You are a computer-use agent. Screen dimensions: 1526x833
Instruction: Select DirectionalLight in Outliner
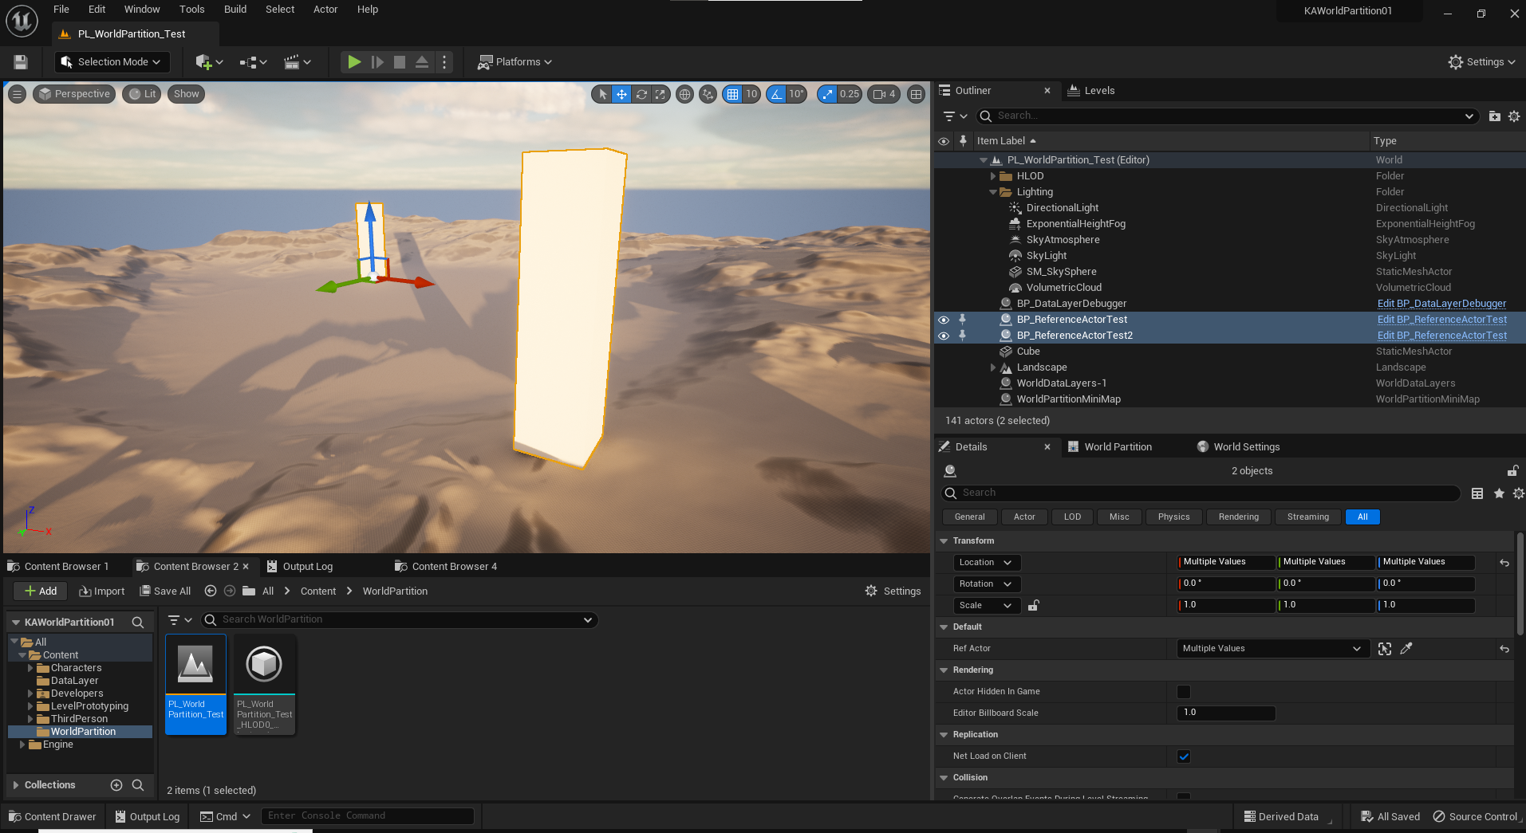coord(1062,208)
